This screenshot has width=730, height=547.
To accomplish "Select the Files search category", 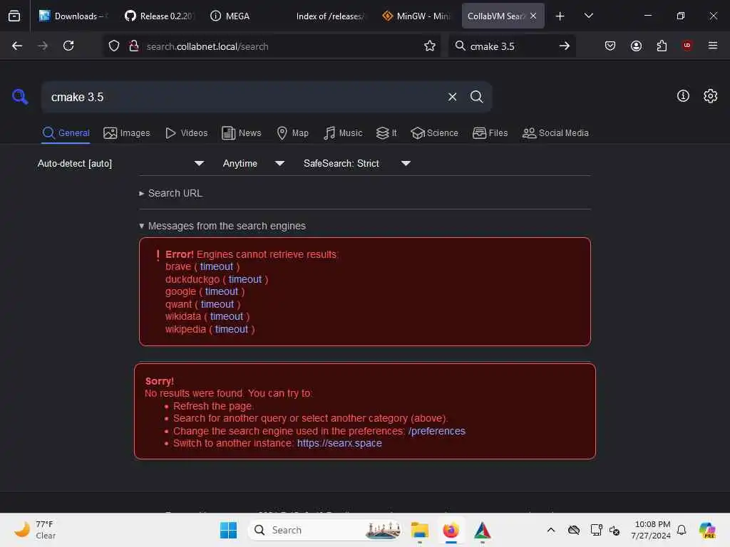I will 490,133.
